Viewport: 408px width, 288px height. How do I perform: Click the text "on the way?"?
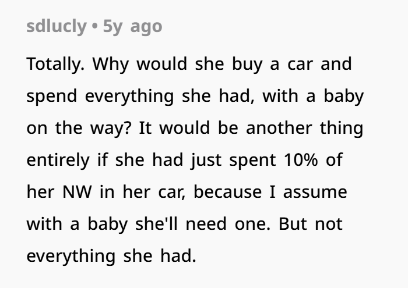[x=81, y=127]
